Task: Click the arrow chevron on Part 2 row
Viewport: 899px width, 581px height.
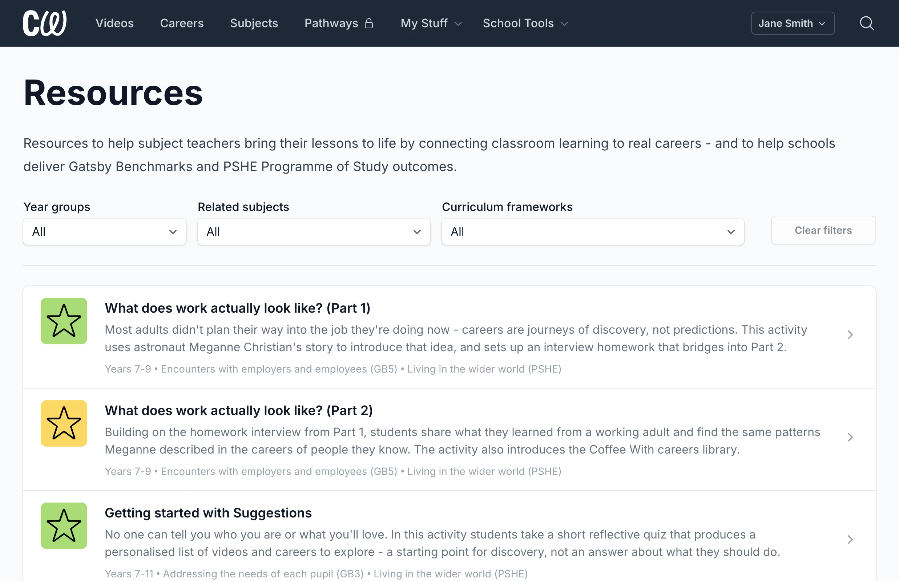Action: (850, 437)
